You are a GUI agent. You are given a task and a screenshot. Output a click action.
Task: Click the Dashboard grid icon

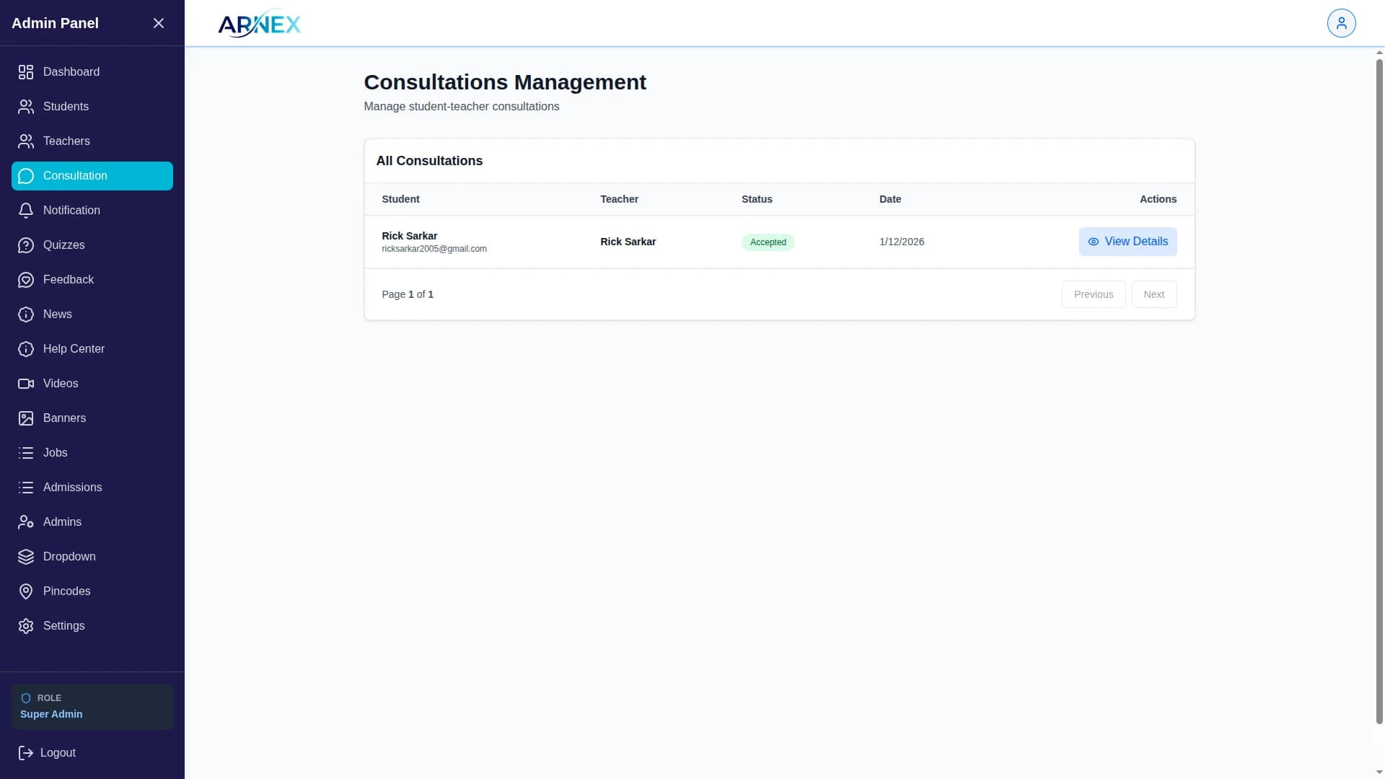[26, 72]
